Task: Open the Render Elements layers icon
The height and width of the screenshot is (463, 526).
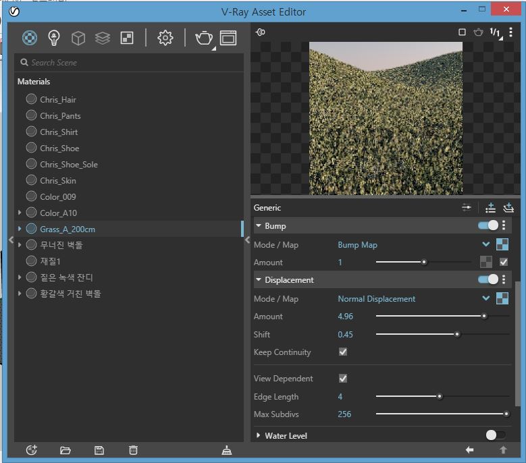Action: point(103,38)
